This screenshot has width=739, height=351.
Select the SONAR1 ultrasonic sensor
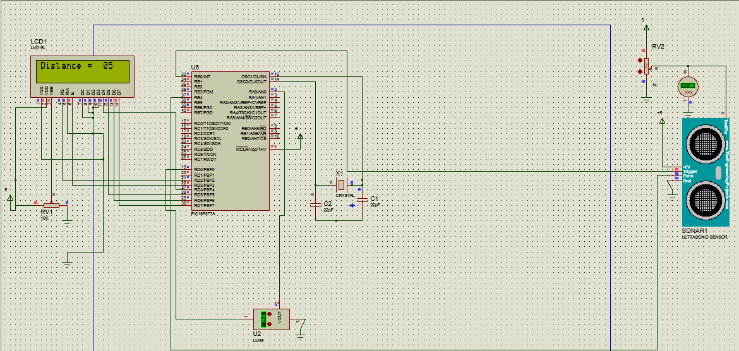[706, 171]
